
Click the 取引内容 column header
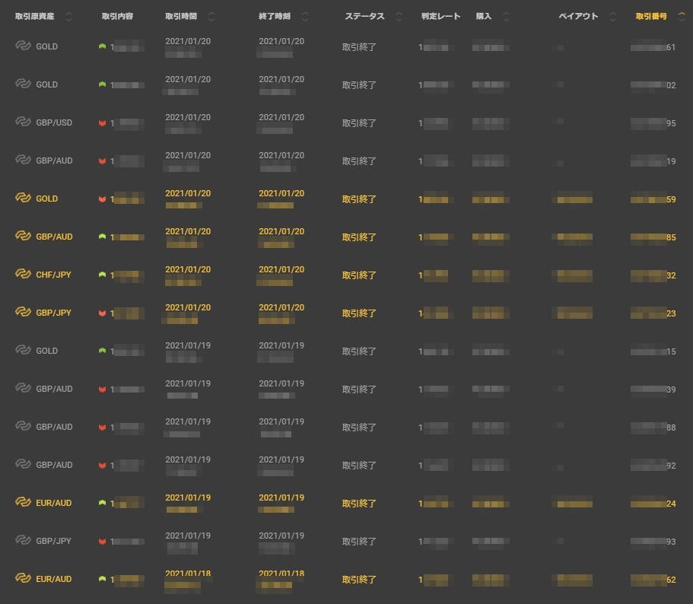117,17
